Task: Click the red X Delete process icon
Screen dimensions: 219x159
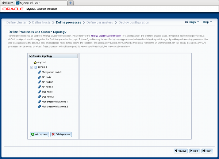Action: 53,135
